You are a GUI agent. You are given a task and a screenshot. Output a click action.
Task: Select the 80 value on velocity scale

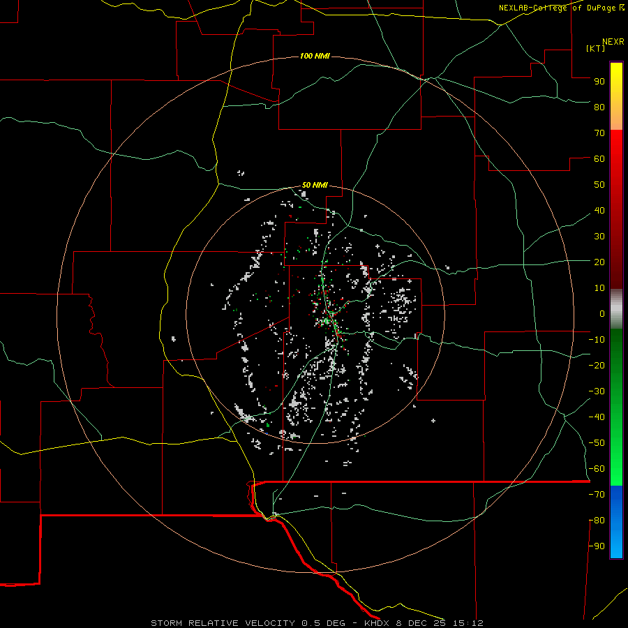599,107
